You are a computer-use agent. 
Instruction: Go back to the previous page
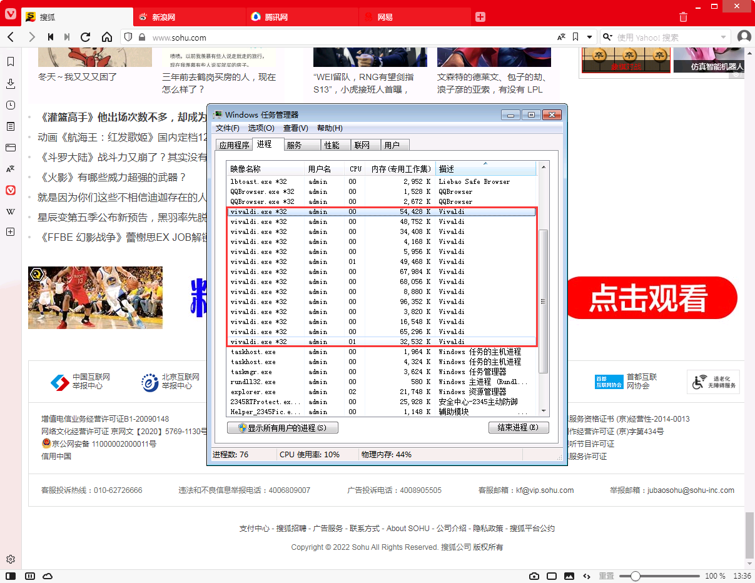11,37
